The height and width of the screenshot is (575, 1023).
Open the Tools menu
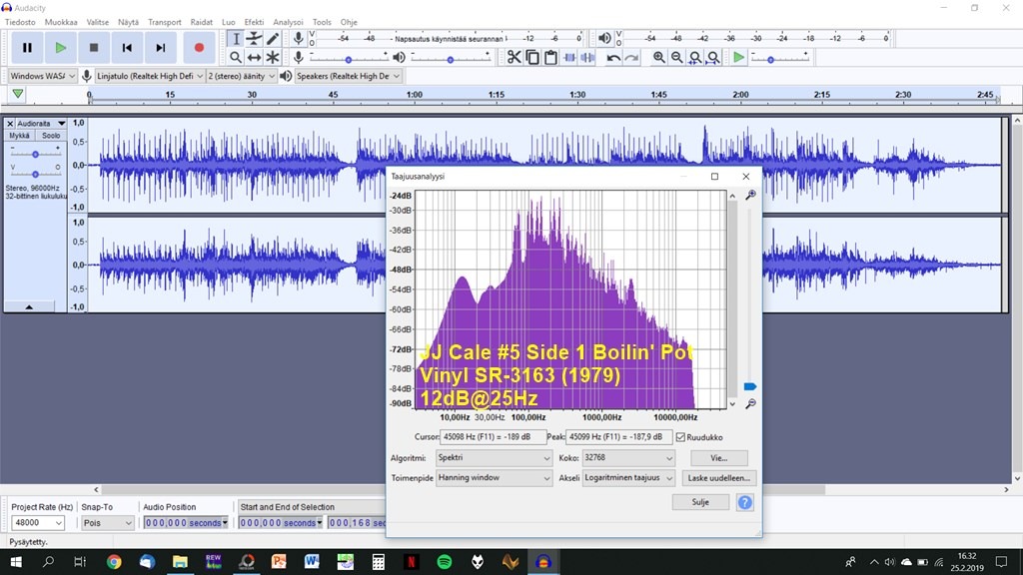pyautogui.click(x=322, y=22)
